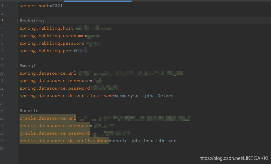Click the server.port=2021 line

click(x=41, y=6)
